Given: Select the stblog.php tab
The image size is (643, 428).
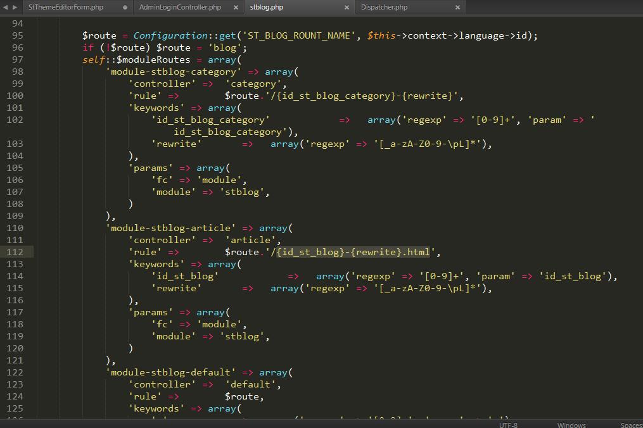Looking at the screenshot, I should pyautogui.click(x=267, y=8).
